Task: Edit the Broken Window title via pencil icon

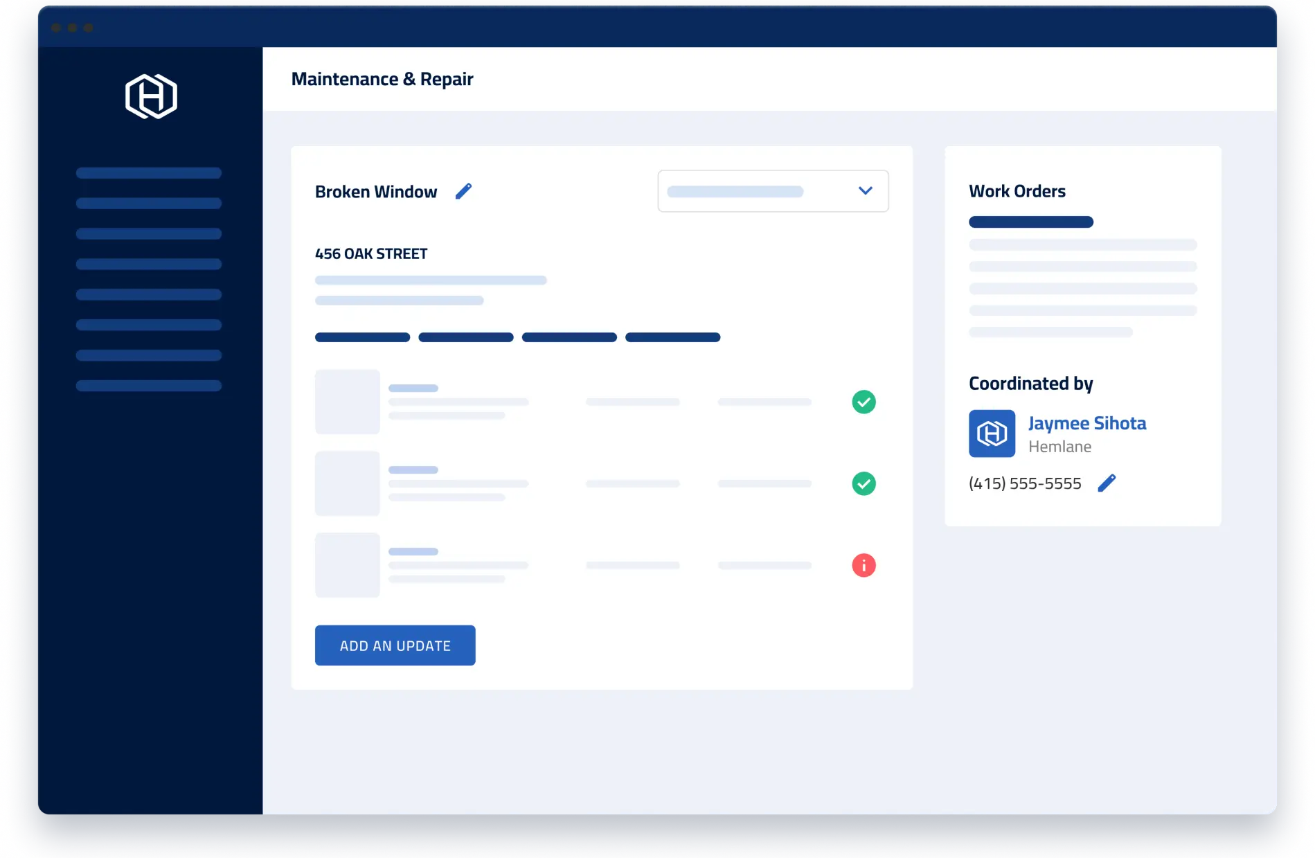Action: pyautogui.click(x=464, y=190)
